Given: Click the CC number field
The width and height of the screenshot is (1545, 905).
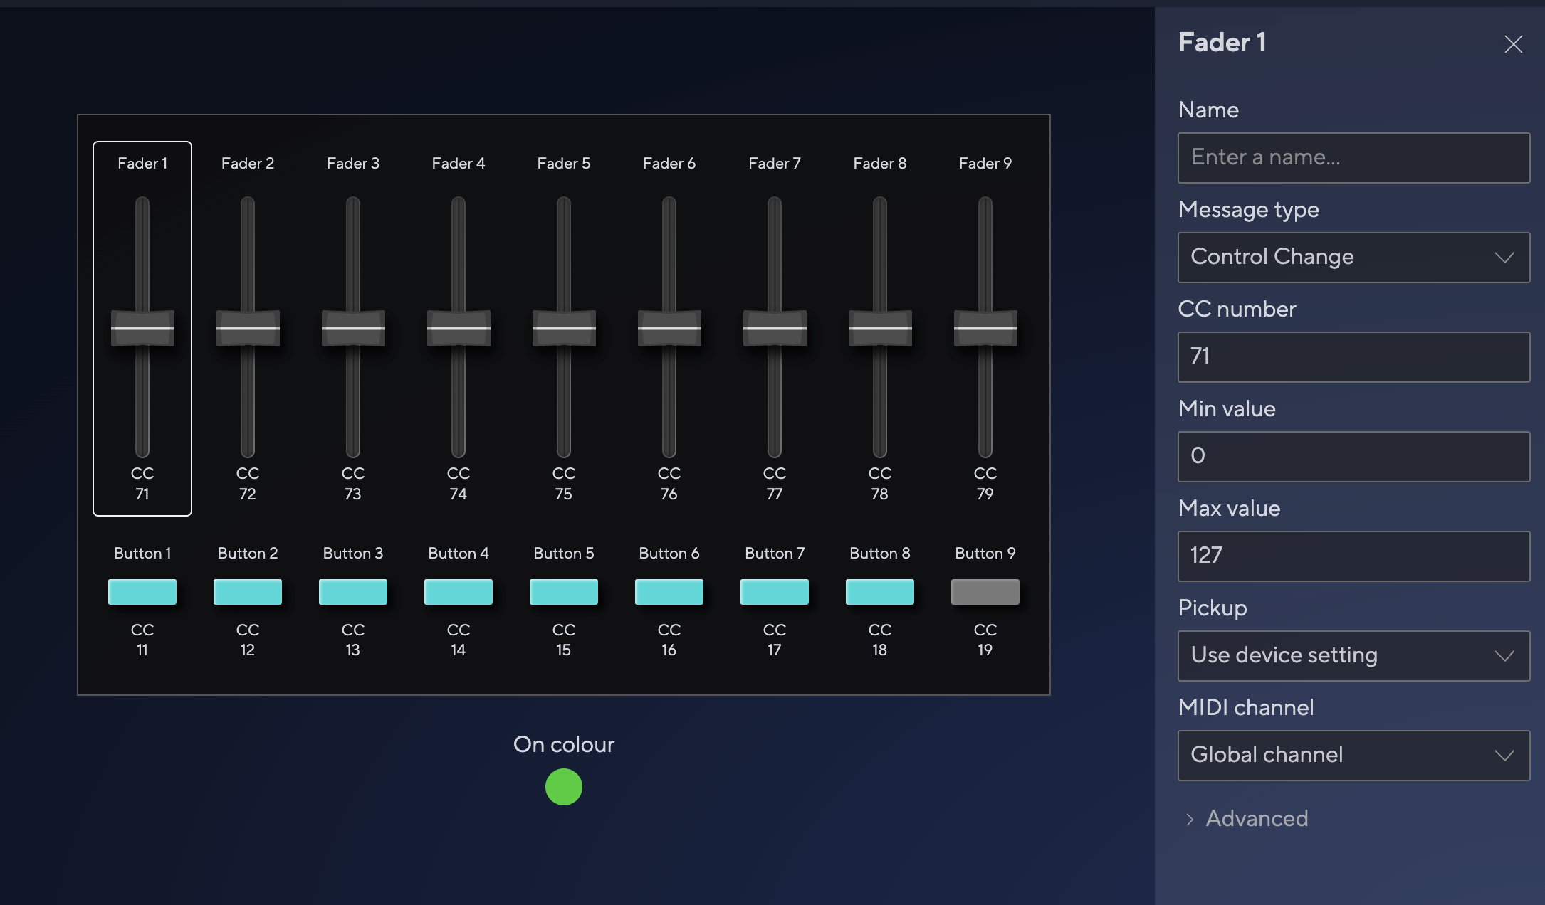Looking at the screenshot, I should pos(1353,357).
